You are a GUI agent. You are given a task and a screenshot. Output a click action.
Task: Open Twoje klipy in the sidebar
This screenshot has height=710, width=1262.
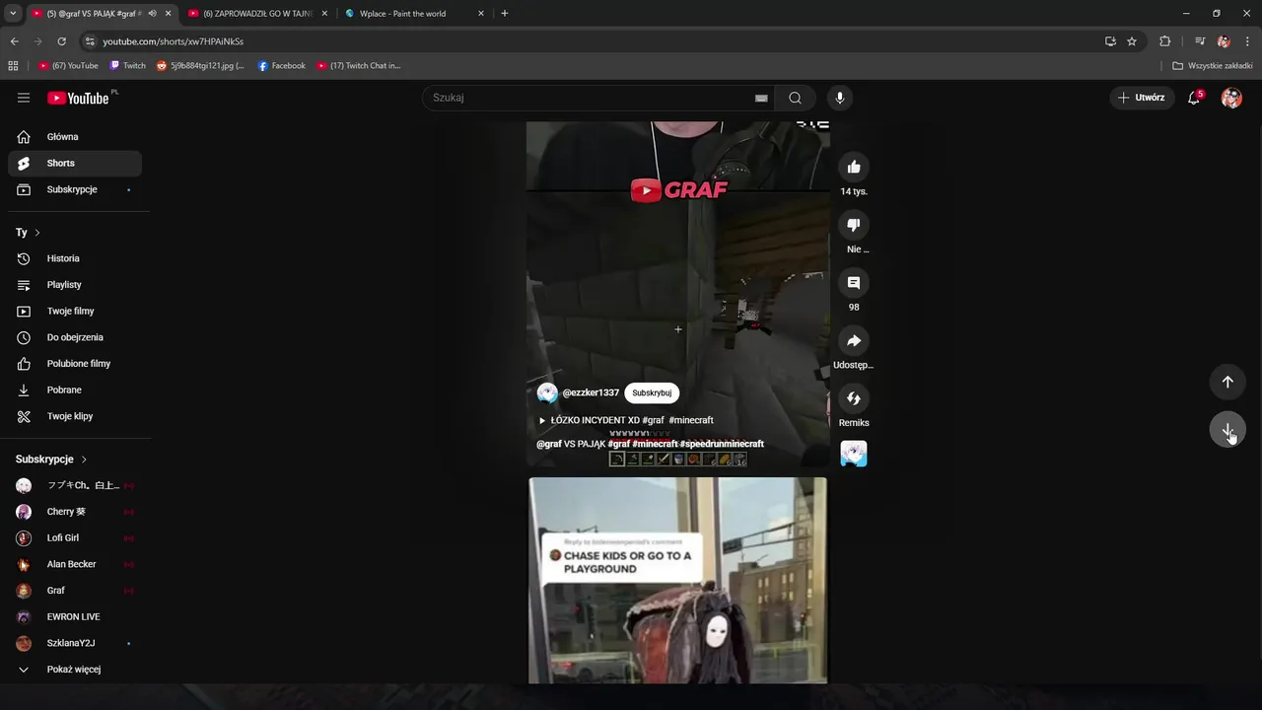coord(75,416)
